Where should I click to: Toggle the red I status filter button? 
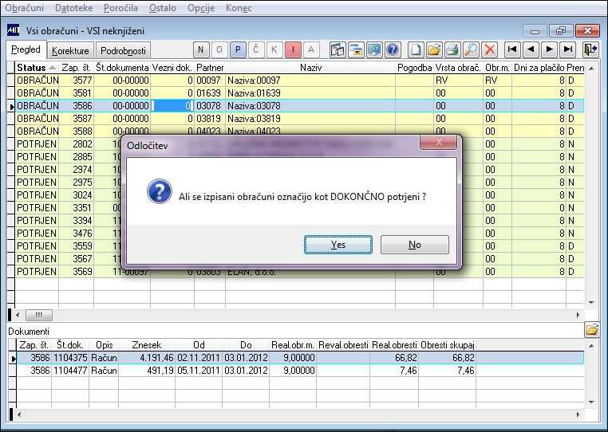293,50
